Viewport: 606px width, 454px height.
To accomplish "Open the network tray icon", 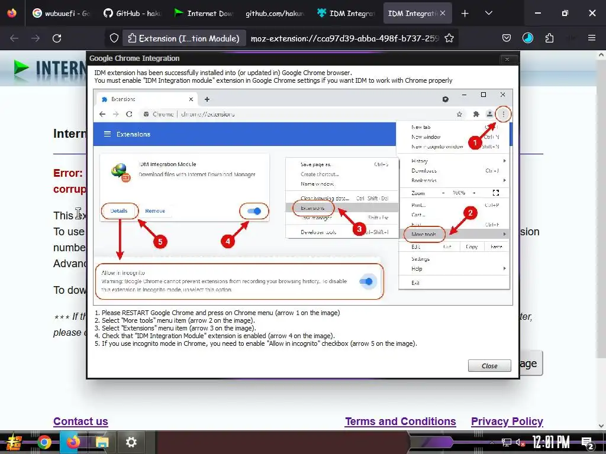I will pos(507,442).
